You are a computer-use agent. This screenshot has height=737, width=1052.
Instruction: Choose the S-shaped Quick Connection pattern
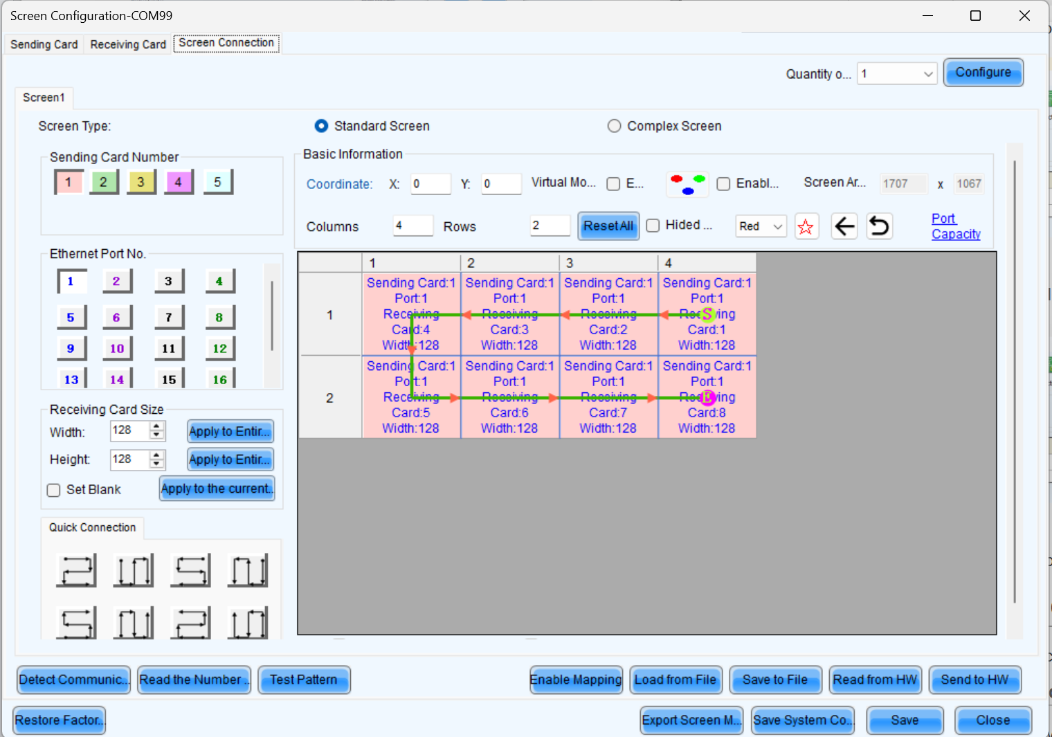click(190, 570)
